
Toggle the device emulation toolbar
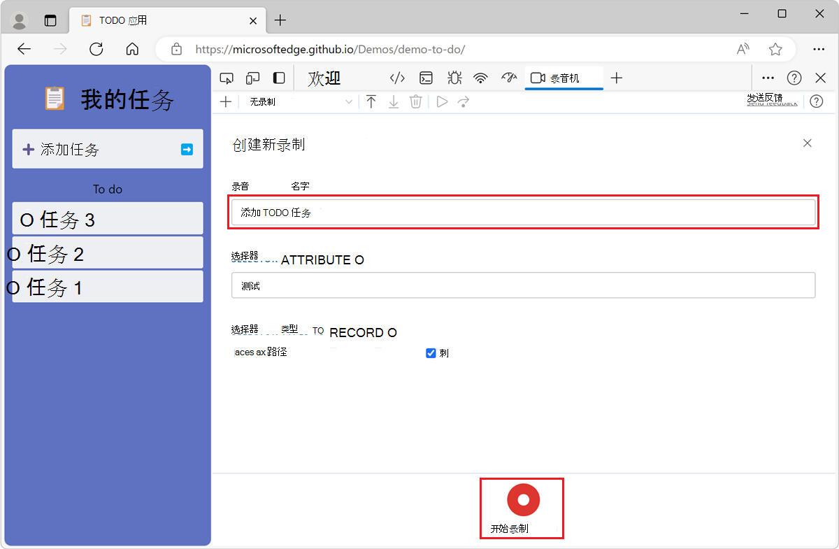(252, 78)
